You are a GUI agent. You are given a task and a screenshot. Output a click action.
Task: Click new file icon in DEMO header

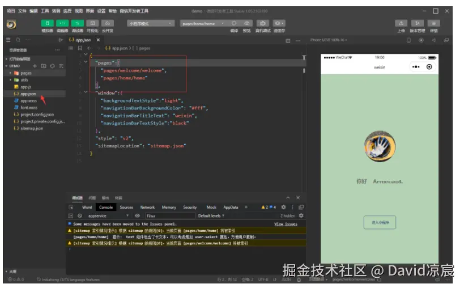[35, 66]
